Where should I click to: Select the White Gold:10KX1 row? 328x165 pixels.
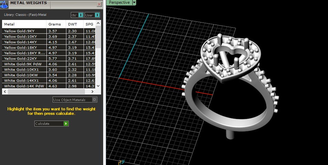[49, 69]
